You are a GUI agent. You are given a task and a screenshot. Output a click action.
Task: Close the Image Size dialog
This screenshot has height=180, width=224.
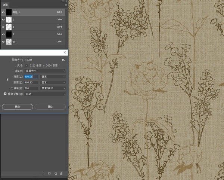click(65, 52)
